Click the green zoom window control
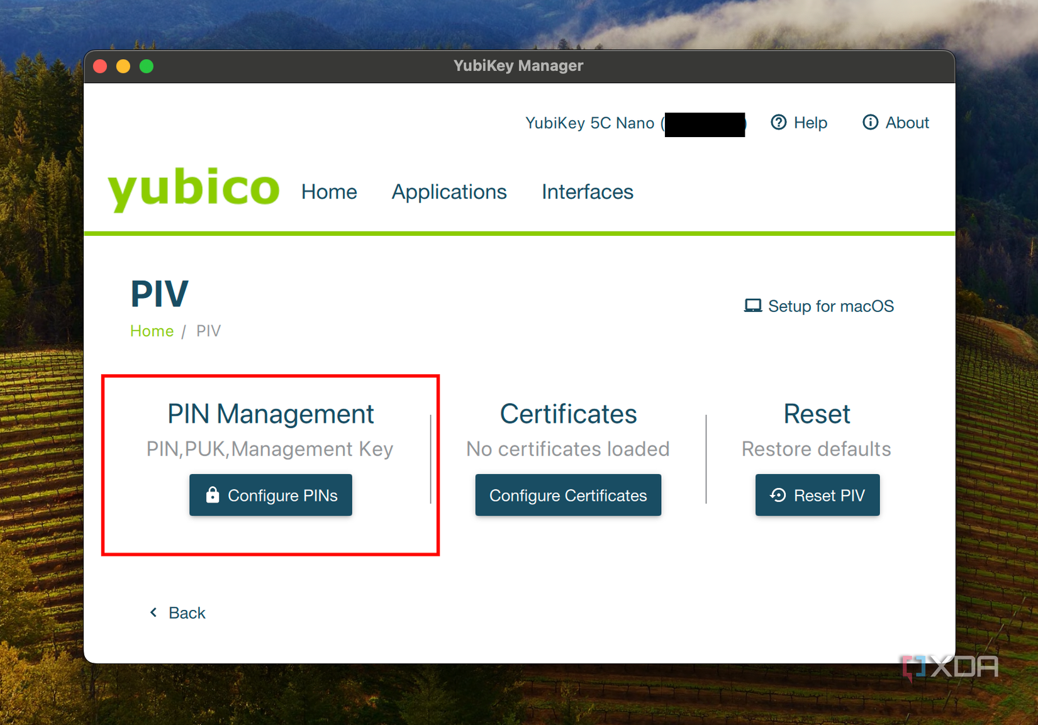This screenshot has height=725, width=1038. (x=147, y=65)
